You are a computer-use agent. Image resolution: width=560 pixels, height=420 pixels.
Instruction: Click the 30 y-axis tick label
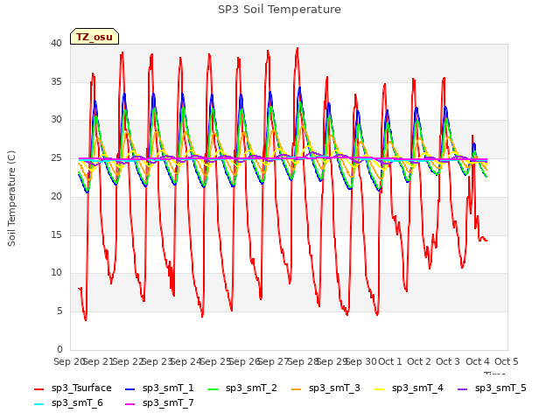click(x=56, y=120)
